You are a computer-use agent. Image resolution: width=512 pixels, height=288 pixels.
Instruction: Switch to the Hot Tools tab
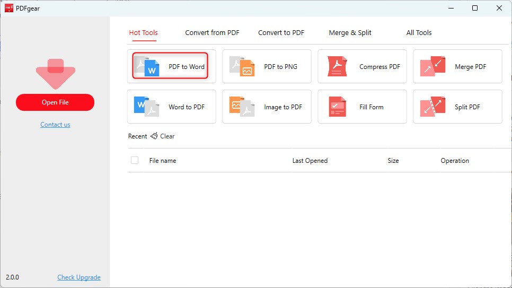143,33
